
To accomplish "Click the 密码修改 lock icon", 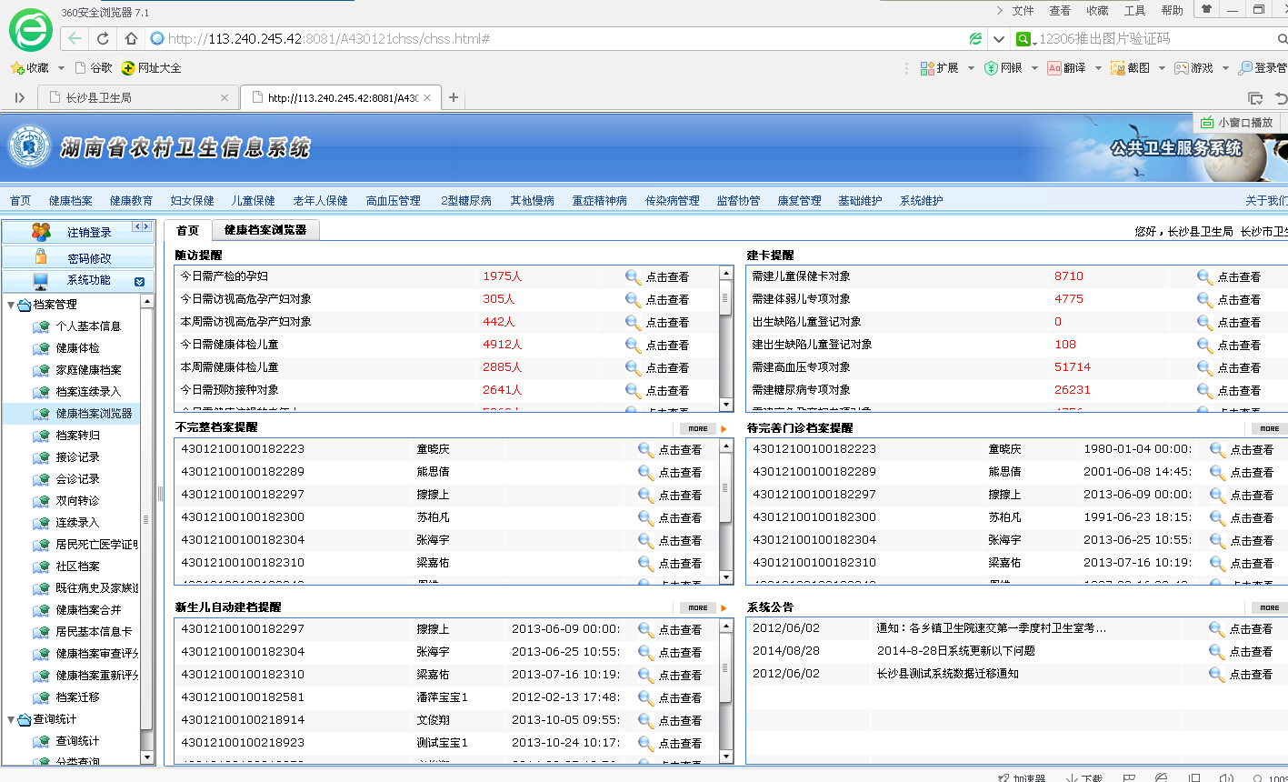I will click(41, 257).
